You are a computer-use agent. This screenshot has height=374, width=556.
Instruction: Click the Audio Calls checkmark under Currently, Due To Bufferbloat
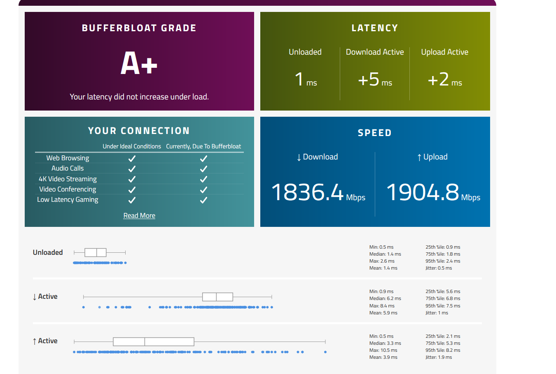pos(203,169)
